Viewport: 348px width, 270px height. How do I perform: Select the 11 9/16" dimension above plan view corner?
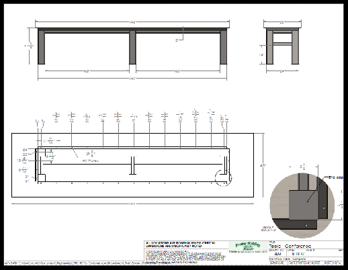point(49,141)
